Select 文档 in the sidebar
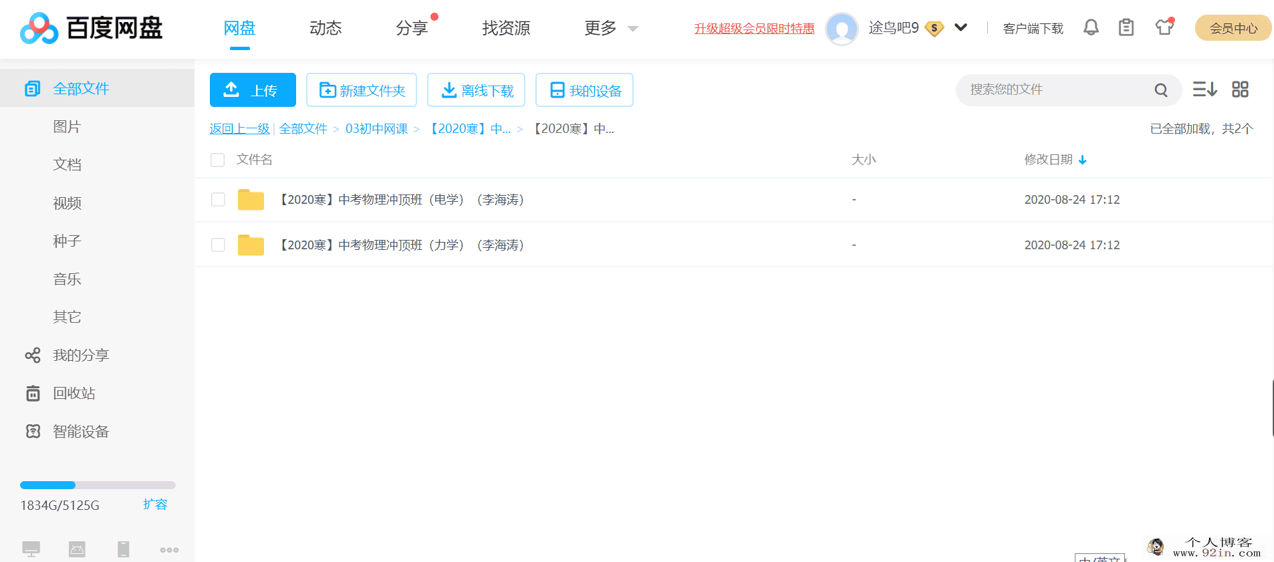 pyautogui.click(x=67, y=164)
